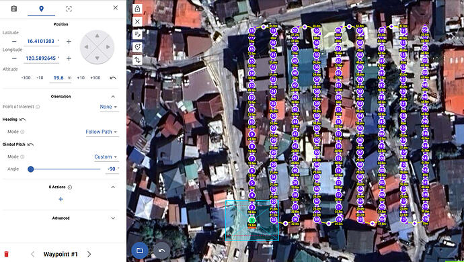Screen dimensions: 464x262
Task: Select waypoint 18 on the map
Action: (x=252, y=31)
